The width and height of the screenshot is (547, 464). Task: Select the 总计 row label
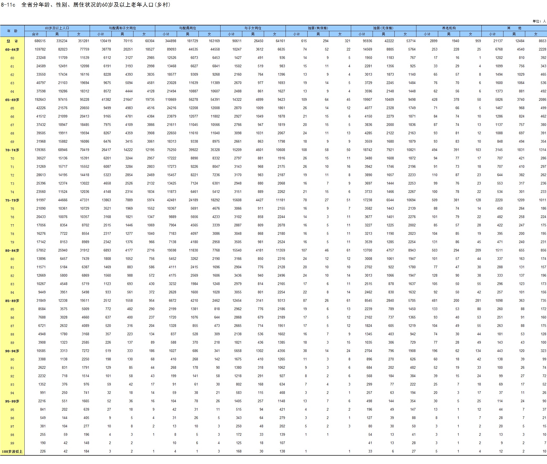click(x=12, y=41)
